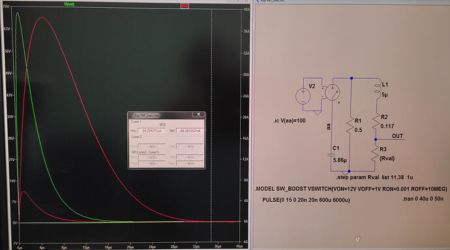Click the ground symbol below C1

click(345, 173)
